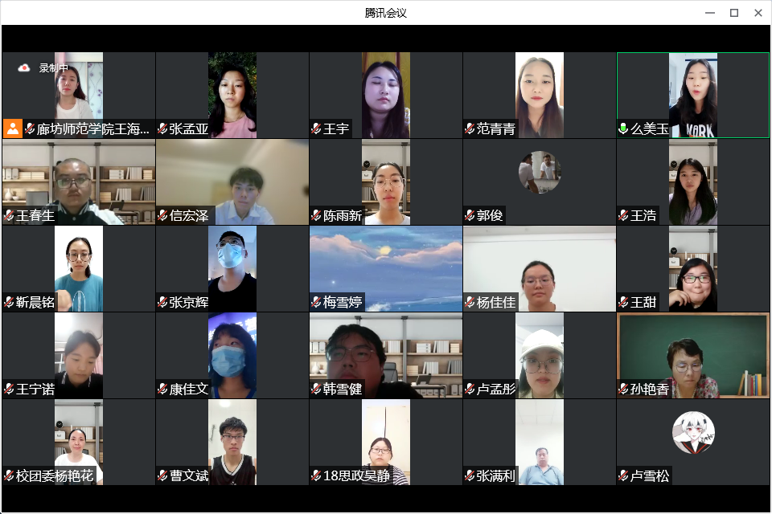Click name label 王浩

click(643, 215)
